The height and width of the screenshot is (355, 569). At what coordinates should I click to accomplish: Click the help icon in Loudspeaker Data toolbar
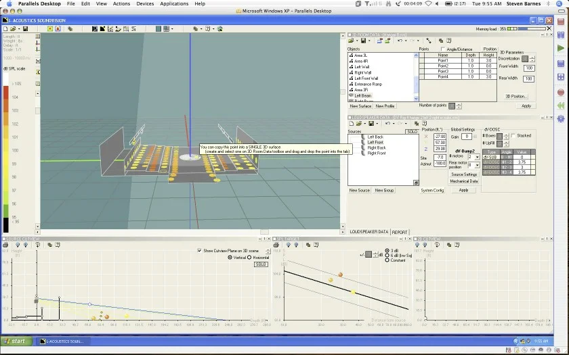click(424, 124)
